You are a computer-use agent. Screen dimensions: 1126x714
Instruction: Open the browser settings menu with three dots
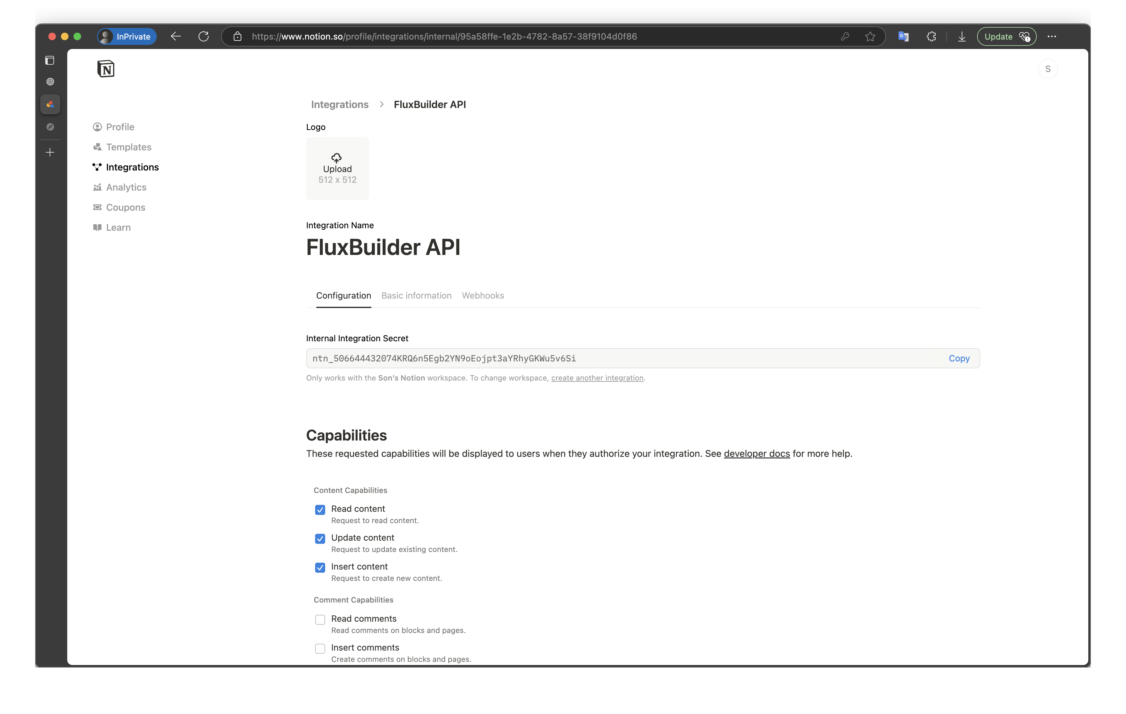click(x=1052, y=36)
